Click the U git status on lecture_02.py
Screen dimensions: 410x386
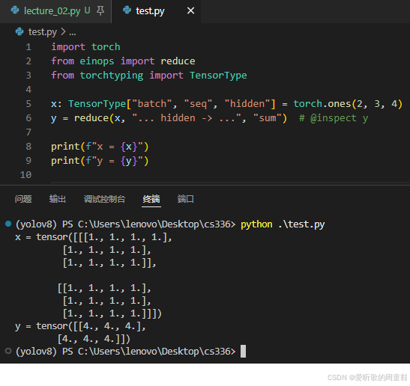click(87, 10)
